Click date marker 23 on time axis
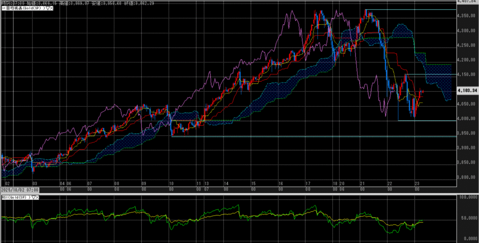Viewport: 479px width, 243px height. click(x=416, y=184)
